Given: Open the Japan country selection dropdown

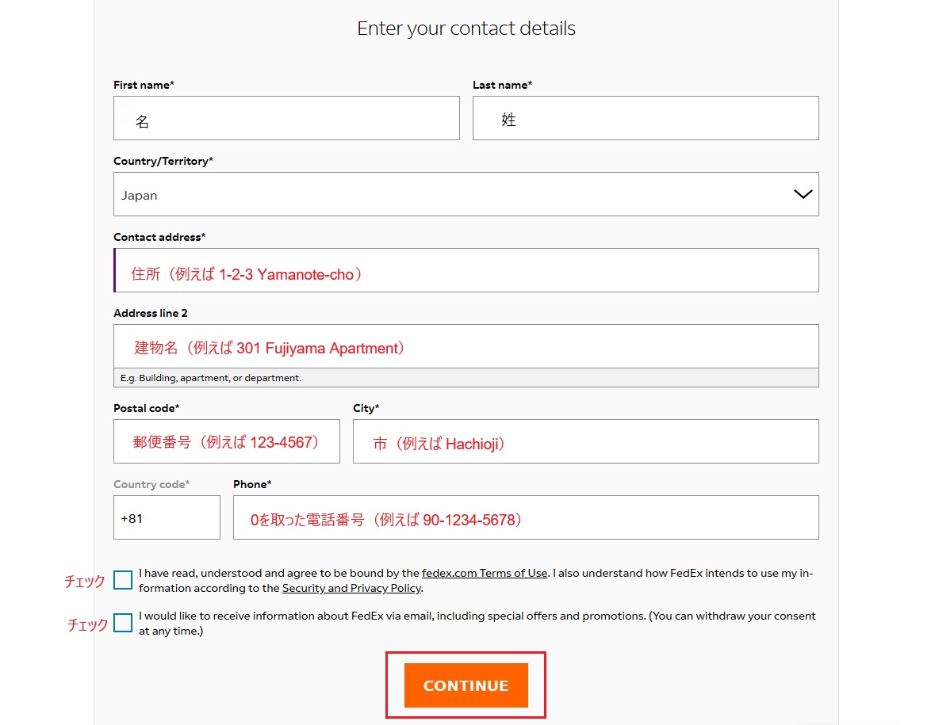Looking at the screenshot, I should point(466,194).
